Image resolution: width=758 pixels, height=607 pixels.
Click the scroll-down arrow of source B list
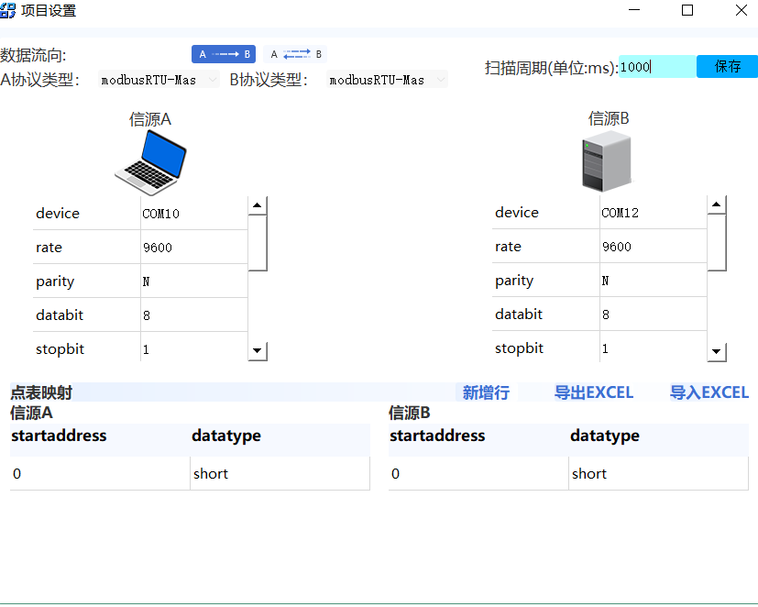[x=717, y=351]
